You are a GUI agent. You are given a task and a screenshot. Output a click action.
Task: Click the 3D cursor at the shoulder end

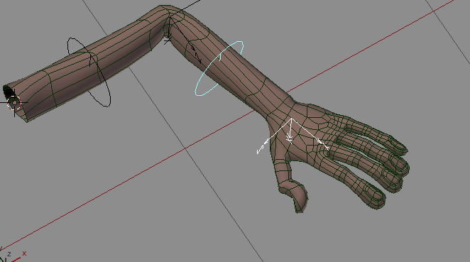coord(14,103)
